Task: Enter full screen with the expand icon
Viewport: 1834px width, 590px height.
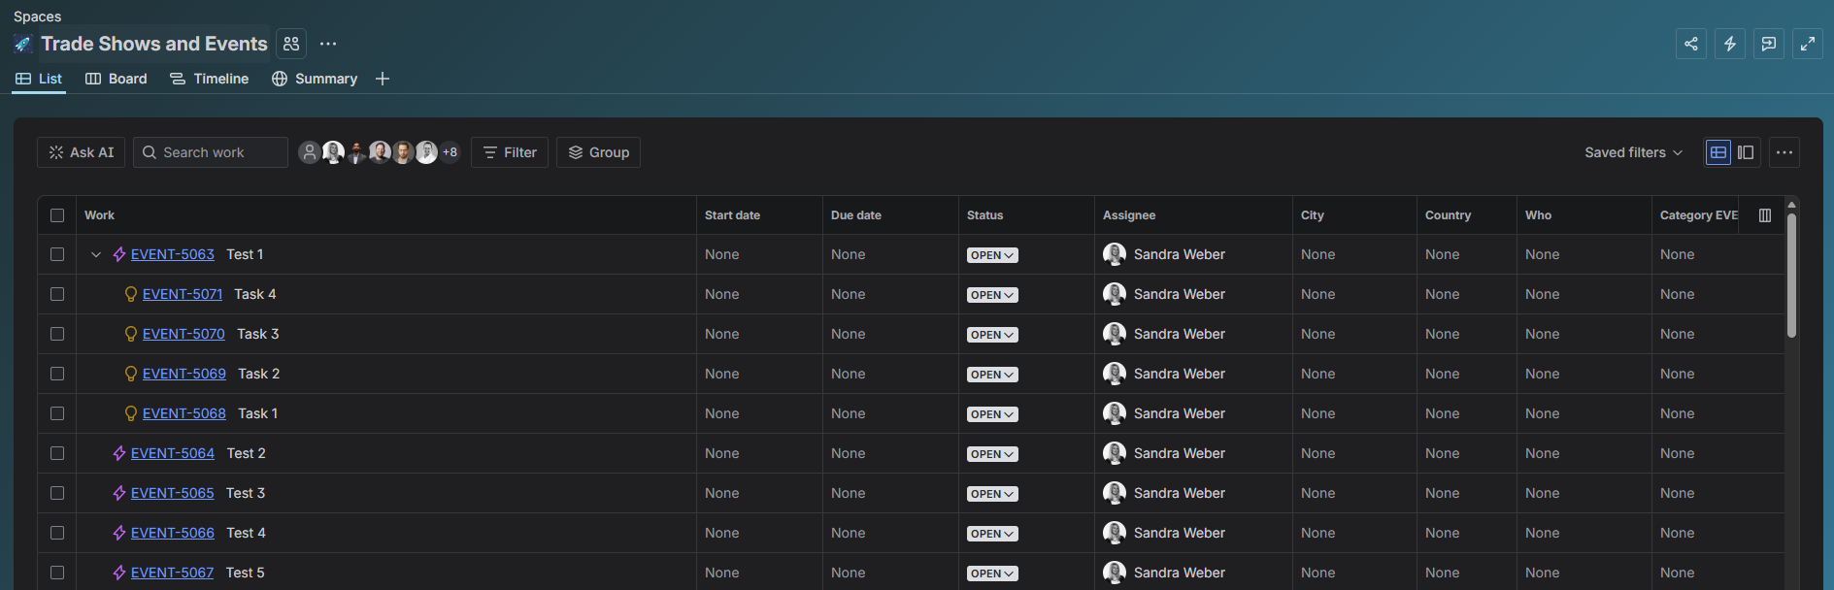Action: [x=1808, y=44]
